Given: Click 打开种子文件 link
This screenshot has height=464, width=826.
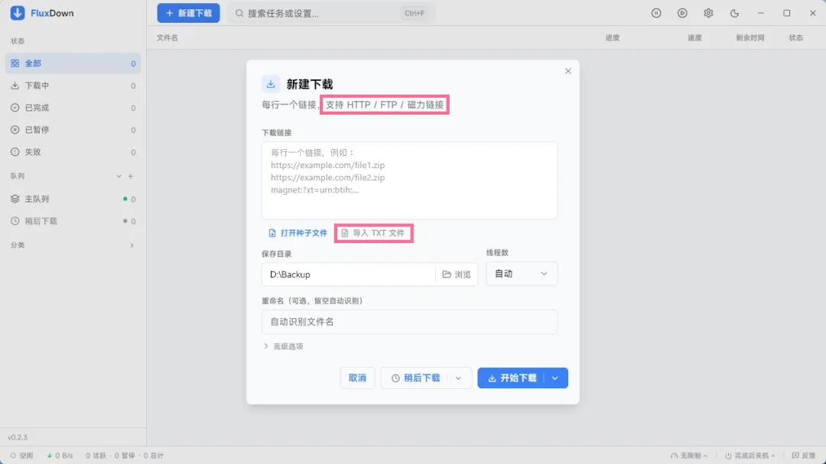Looking at the screenshot, I should (298, 233).
